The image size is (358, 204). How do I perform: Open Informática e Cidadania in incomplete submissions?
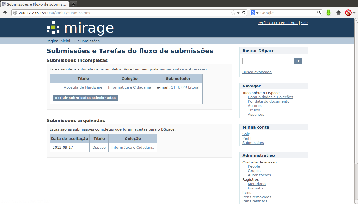tap(130, 87)
